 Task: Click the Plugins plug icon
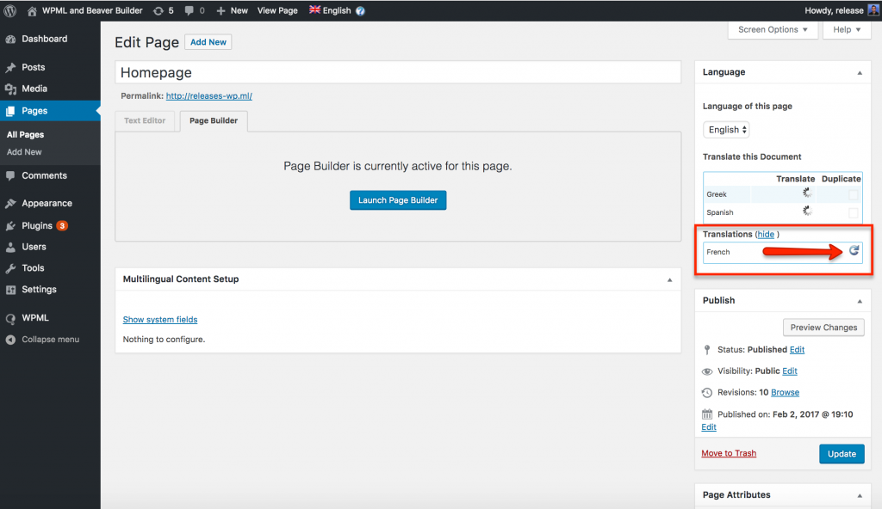click(10, 226)
